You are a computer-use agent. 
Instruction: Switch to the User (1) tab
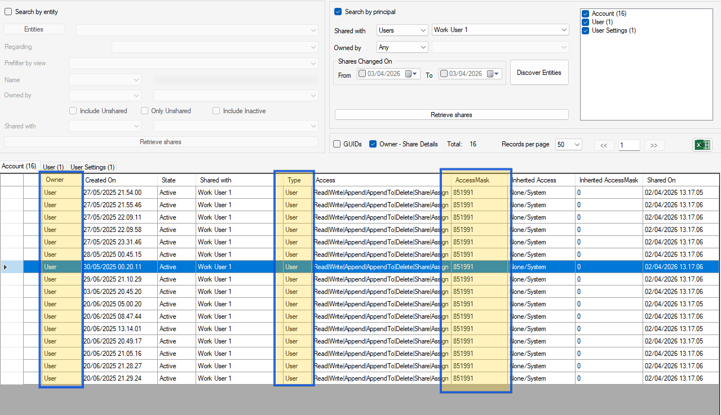[x=52, y=167]
